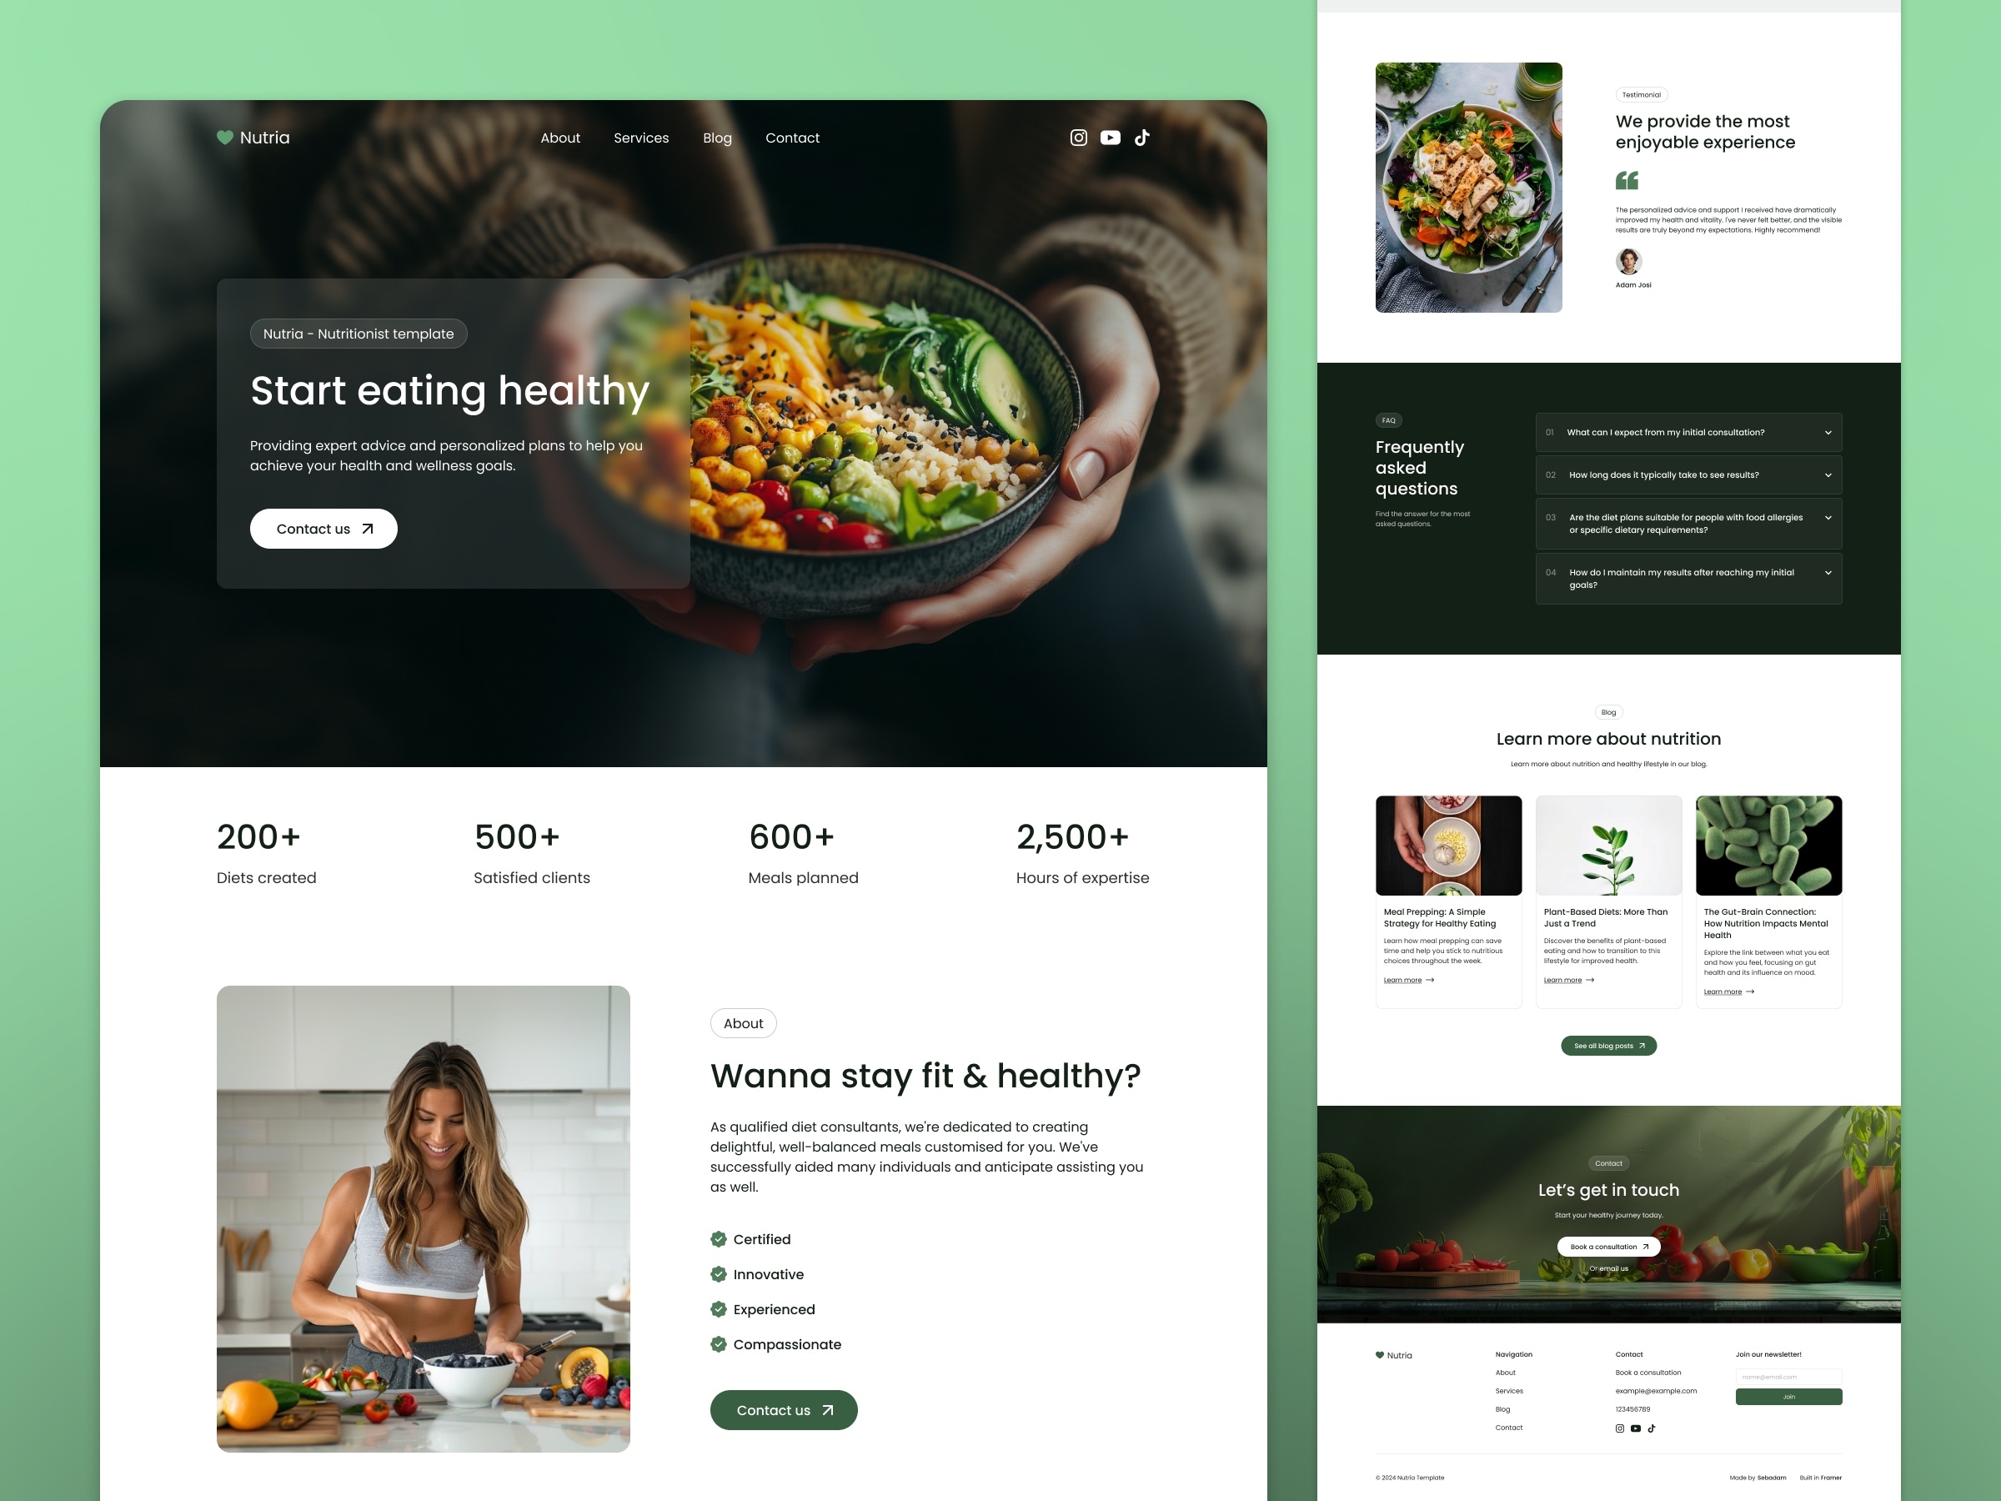Click the Instagram icon in navbar
2001x1501 pixels.
[x=1078, y=137]
